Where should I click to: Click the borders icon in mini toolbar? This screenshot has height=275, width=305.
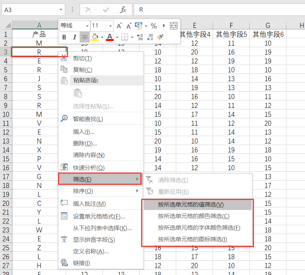(124, 37)
